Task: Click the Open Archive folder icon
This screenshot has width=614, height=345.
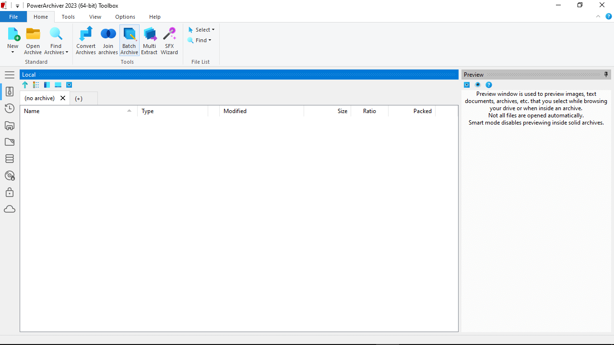Action: (x=33, y=34)
